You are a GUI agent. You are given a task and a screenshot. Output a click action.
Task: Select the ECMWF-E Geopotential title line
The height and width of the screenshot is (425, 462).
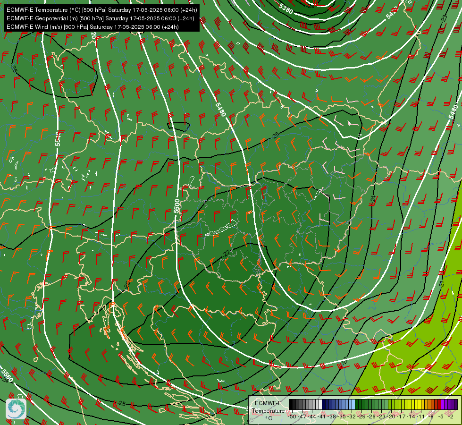point(100,18)
